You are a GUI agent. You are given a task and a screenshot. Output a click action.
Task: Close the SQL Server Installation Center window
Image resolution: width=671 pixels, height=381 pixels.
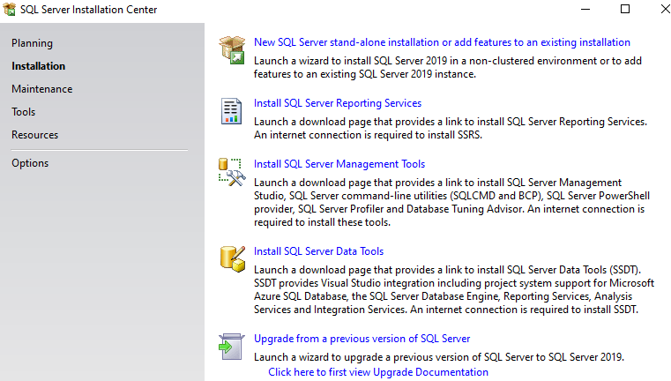pyautogui.click(x=665, y=9)
